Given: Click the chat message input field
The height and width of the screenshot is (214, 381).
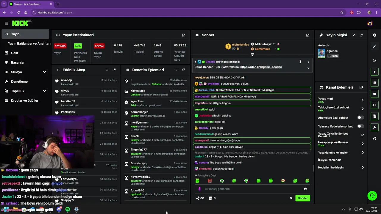Looking at the screenshot, I should pyautogui.click(x=252, y=189).
